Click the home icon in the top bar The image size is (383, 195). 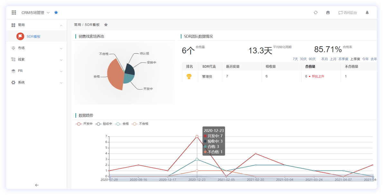click(x=328, y=13)
